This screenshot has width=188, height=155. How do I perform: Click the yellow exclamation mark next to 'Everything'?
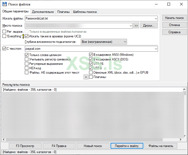[23, 36]
